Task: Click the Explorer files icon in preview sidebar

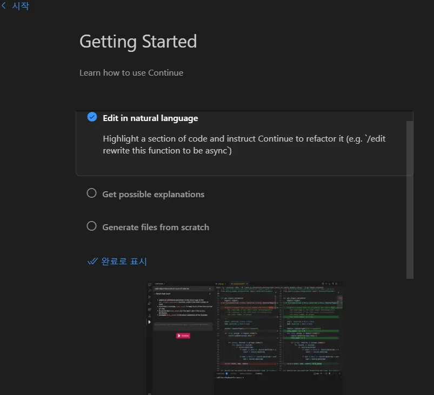Action: [150, 285]
